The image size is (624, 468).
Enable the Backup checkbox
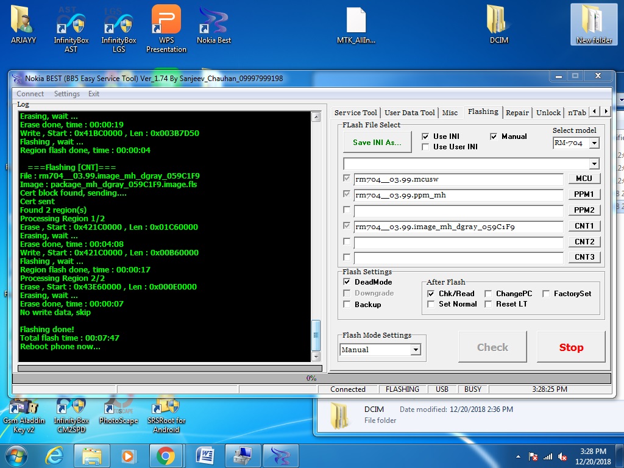[x=347, y=305]
